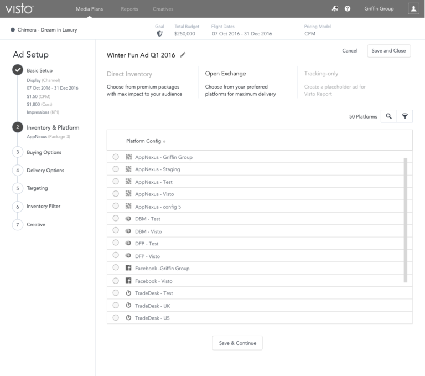Click flight dates 07 Oct 2016 - 31 Dec 2016
425x376 pixels.
[242, 34]
